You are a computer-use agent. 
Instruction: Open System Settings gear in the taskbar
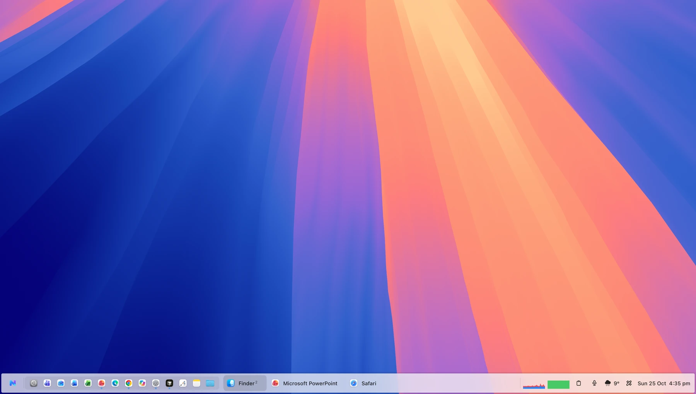click(x=34, y=383)
